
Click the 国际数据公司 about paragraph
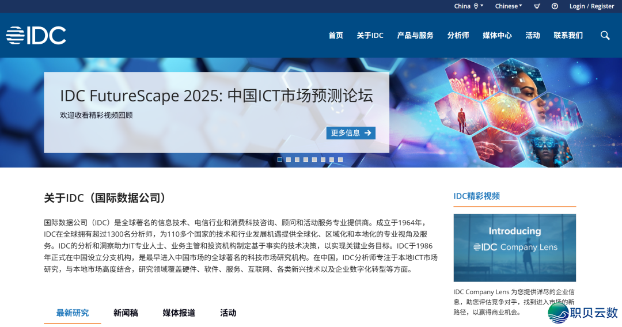point(241,246)
